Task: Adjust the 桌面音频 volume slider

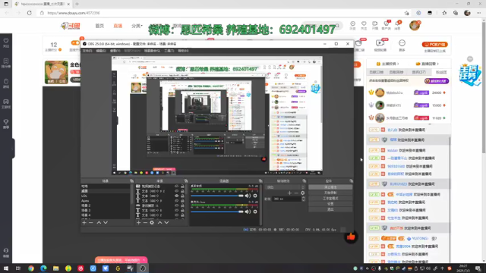Action: click(x=217, y=196)
